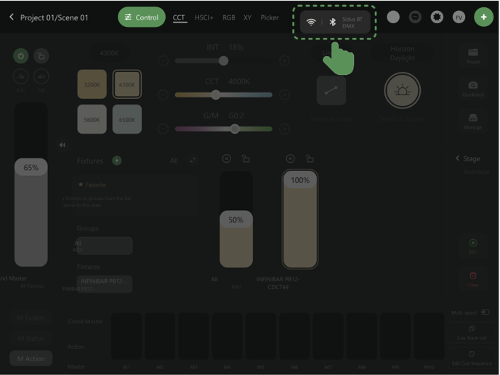Open the Preset panel
500x375 pixels.
tap(473, 56)
